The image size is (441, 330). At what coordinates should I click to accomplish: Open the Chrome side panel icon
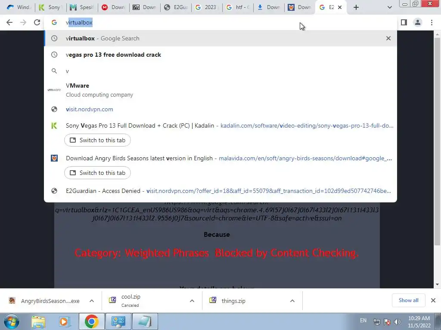coord(404,22)
